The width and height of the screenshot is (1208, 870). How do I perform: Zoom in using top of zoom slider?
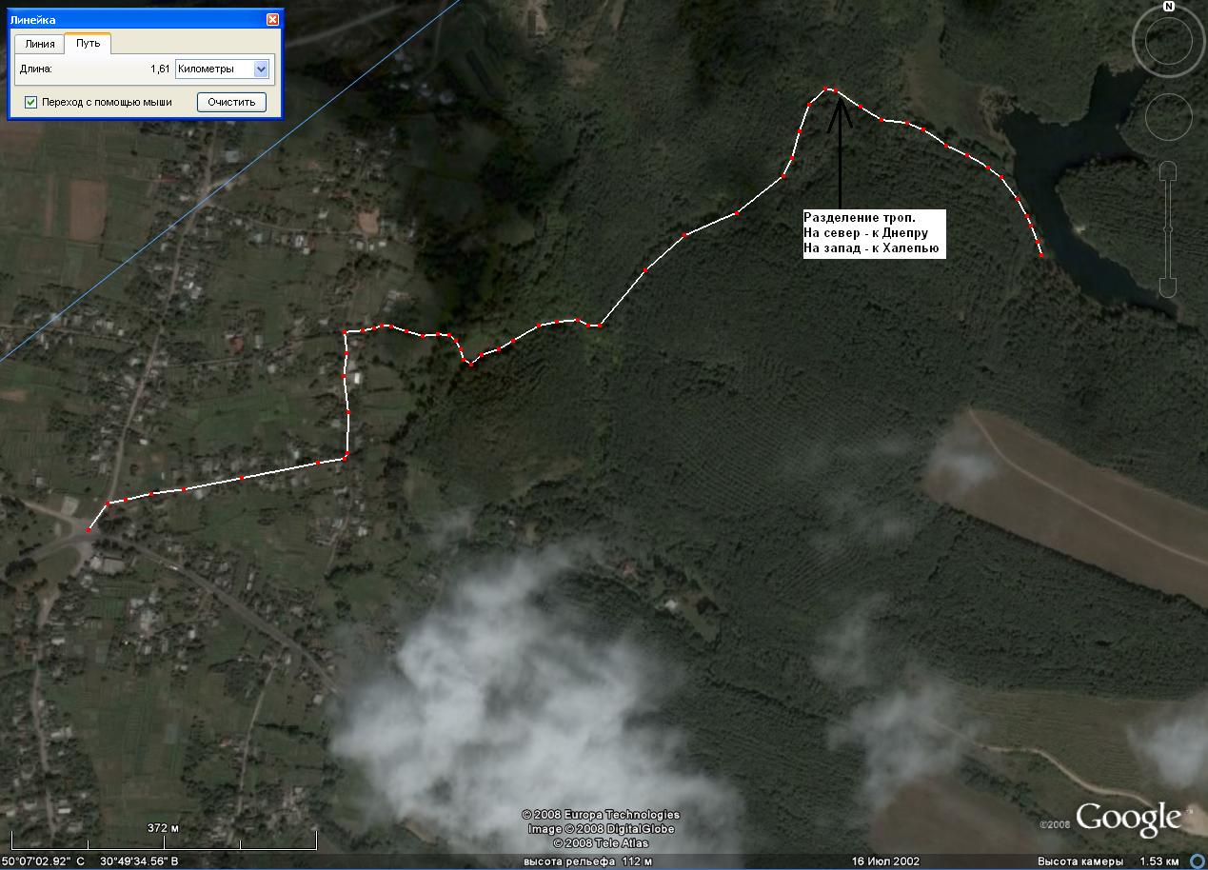pos(1168,170)
